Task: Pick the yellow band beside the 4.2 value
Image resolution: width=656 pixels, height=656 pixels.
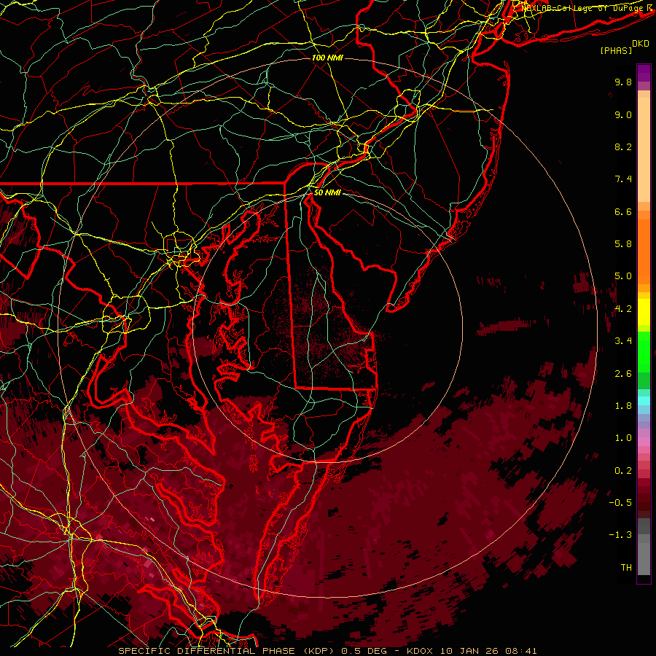Action: pos(644,312)
